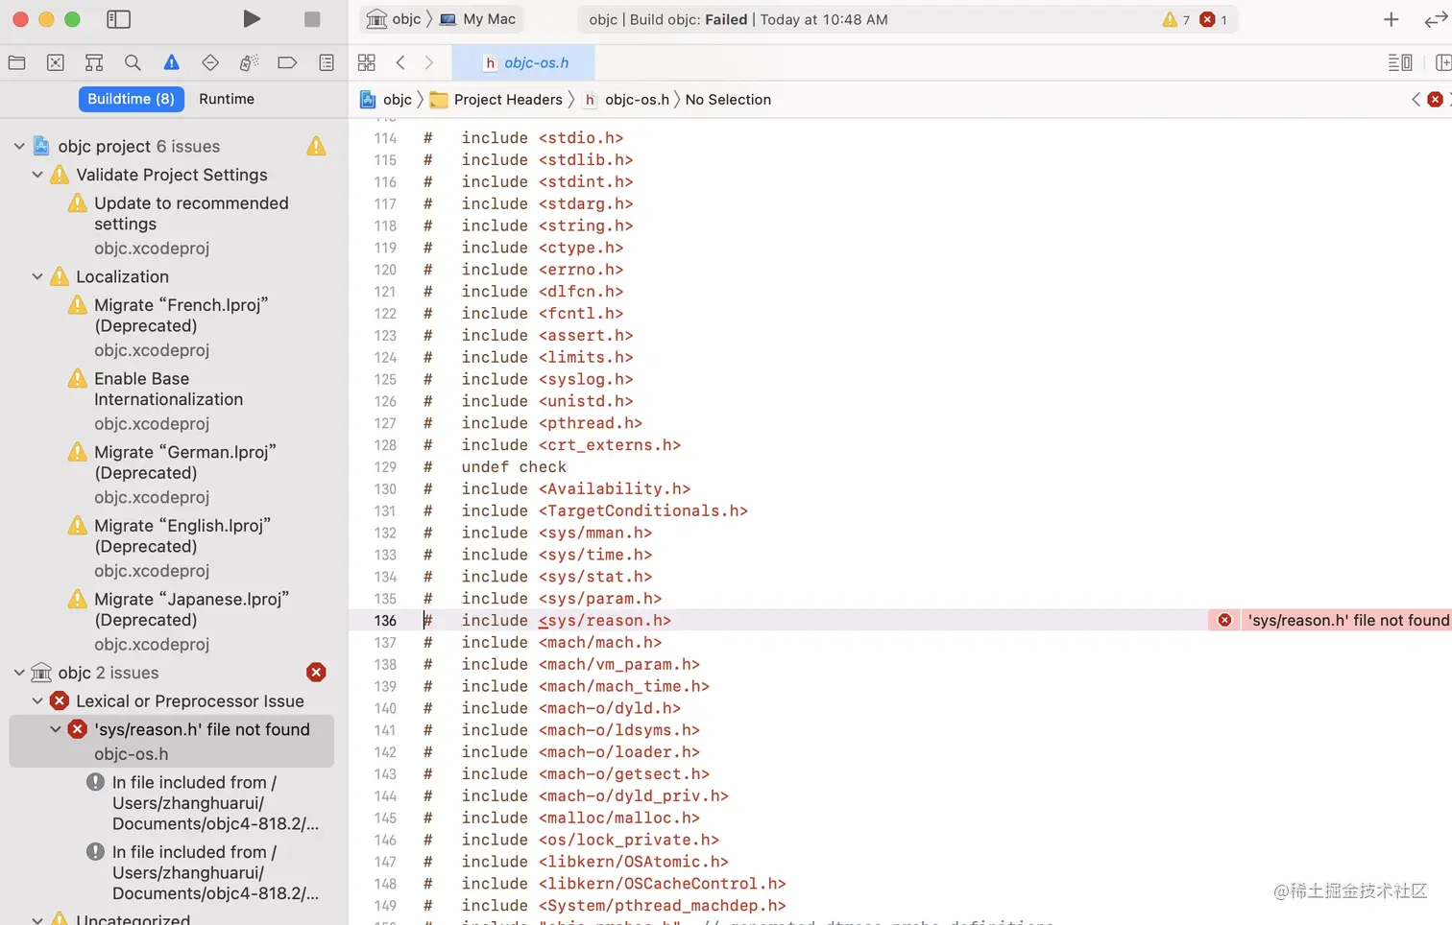Open editor options lines menu
The image size is (1452, 925).
(1400, 62)
